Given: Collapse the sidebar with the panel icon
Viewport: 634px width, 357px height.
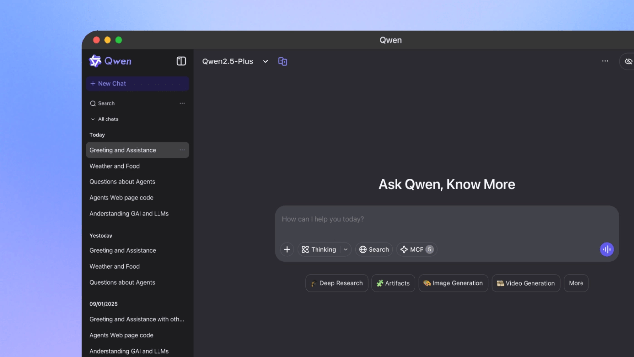Looking at the screenshot, I should click(x=181, y=61).
